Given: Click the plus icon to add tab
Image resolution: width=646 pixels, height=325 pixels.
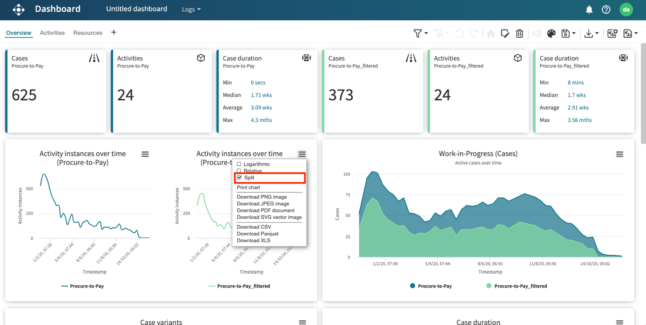Looking at the screenshot, I should (x=114, y=32).
